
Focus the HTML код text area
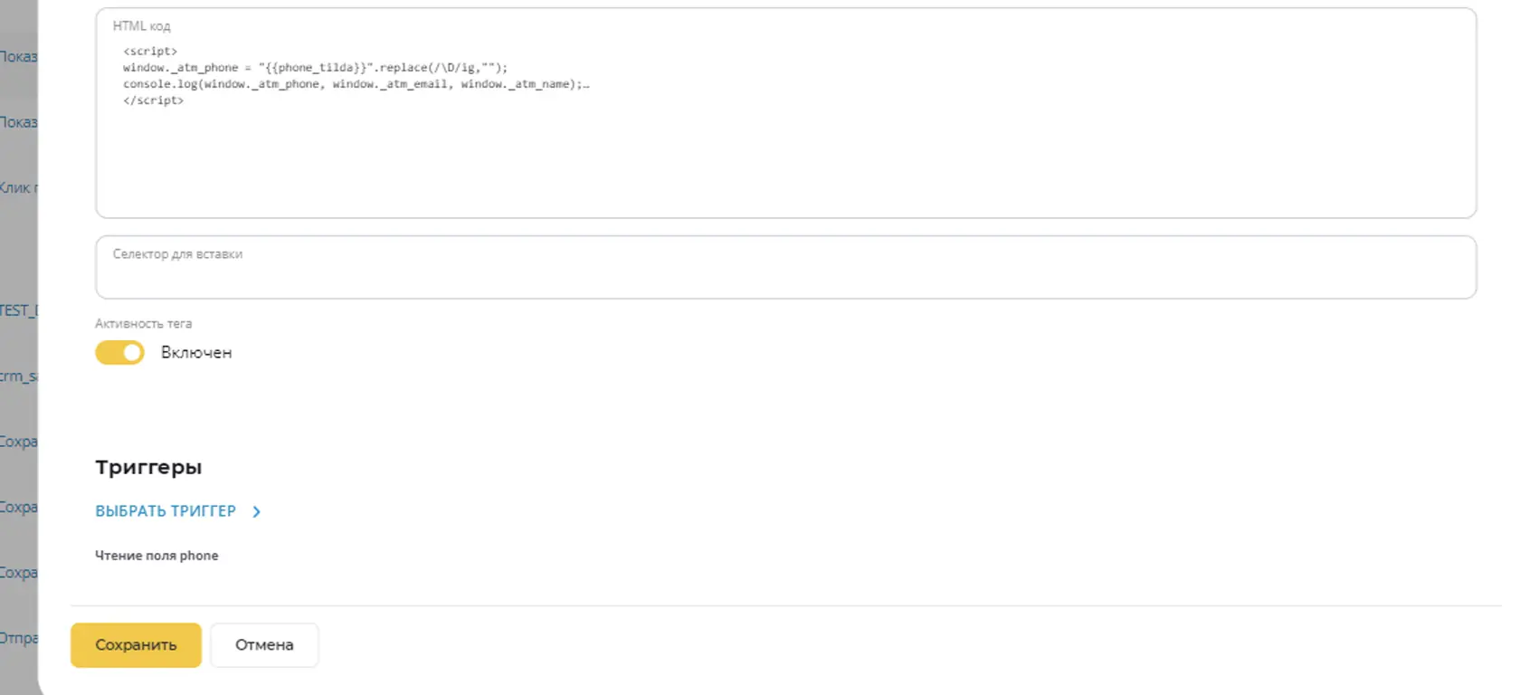pyautogui.click(x=785, y=113)
